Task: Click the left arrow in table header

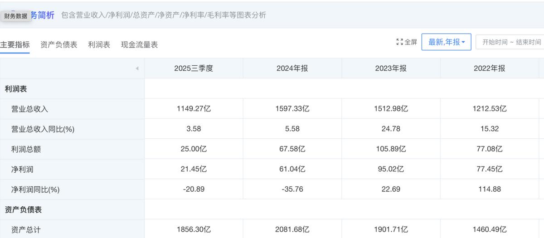Action: coord(136,69)
